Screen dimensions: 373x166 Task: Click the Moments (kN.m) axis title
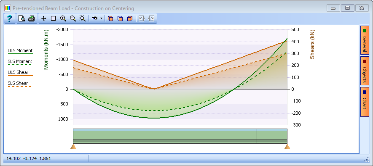46,50
